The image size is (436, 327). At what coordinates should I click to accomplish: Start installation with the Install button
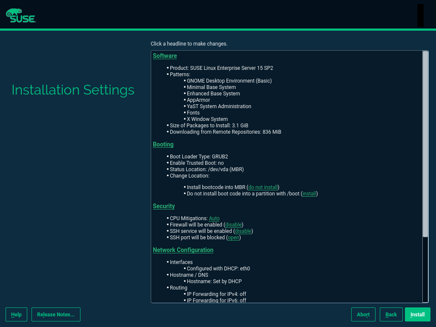[417, 315]
